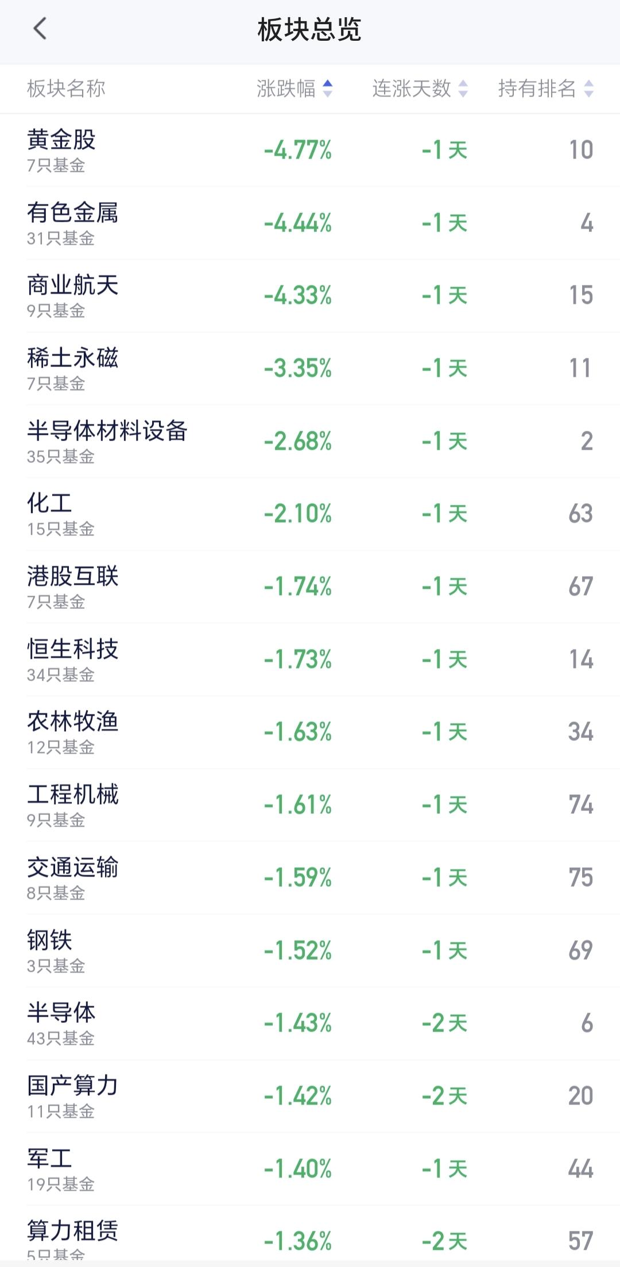Select the 化工 sector row
The height and width of the screenshot is (1267, 620).
tap(310, 514)
